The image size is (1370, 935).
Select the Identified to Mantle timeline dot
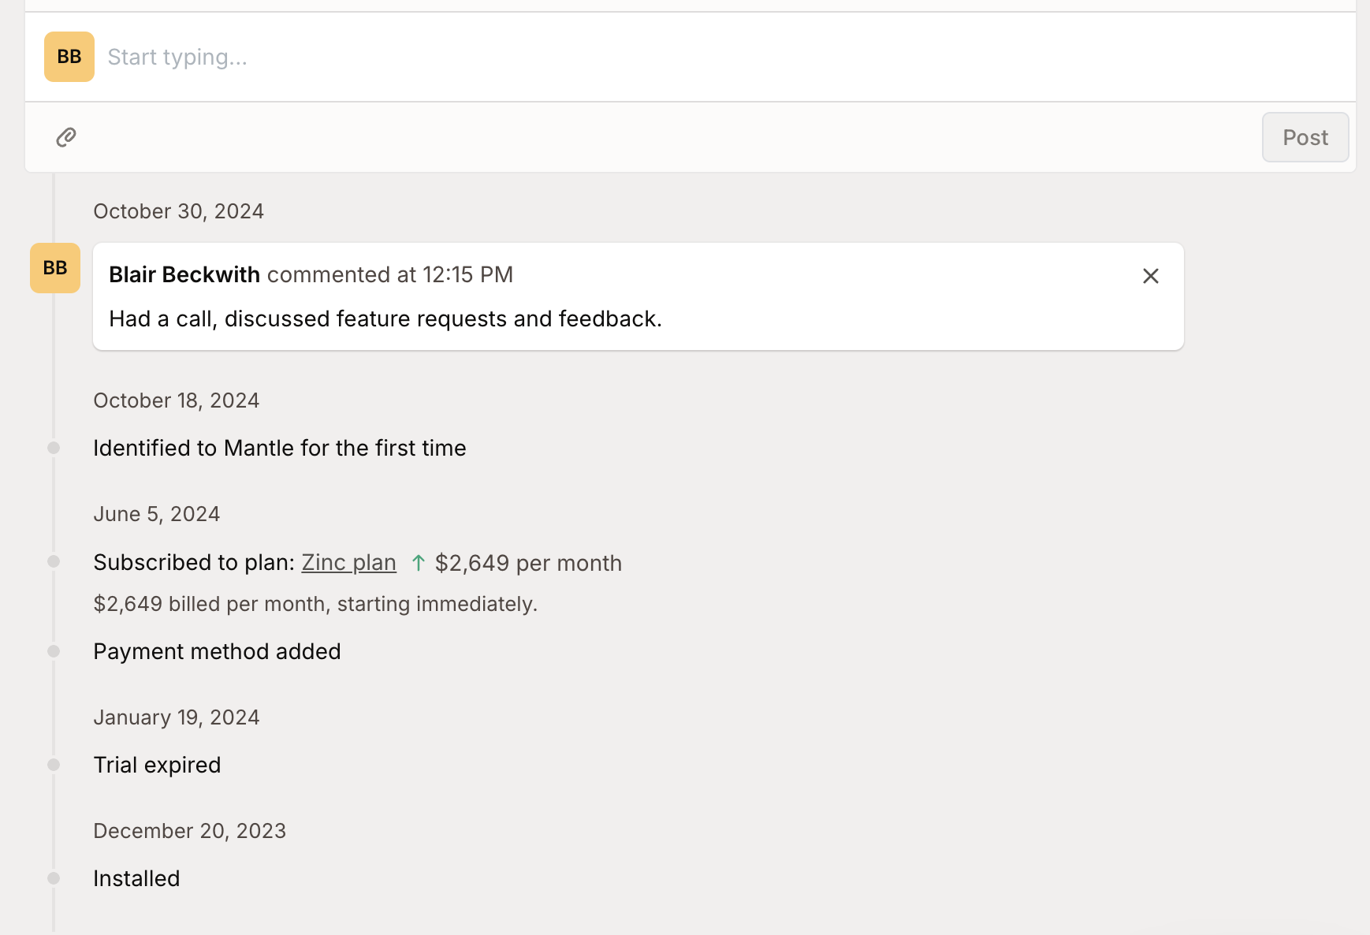pyautogui.click(x=54, y=448)
